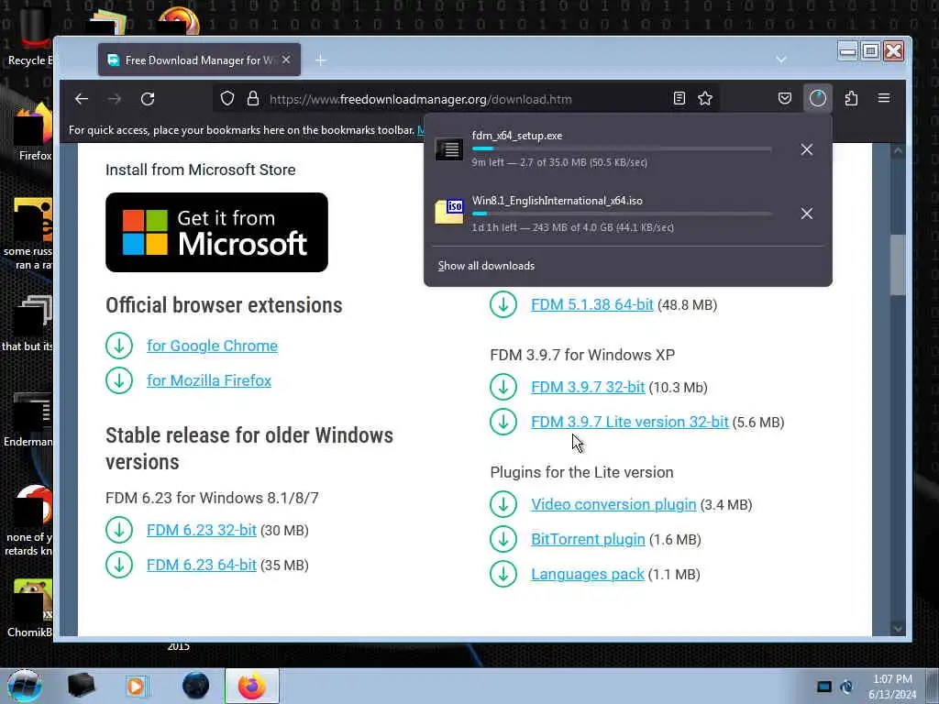This screenshot has height=704, width=939.
Task: Click the scrollbar up arrow
Action: coord(898,151)
